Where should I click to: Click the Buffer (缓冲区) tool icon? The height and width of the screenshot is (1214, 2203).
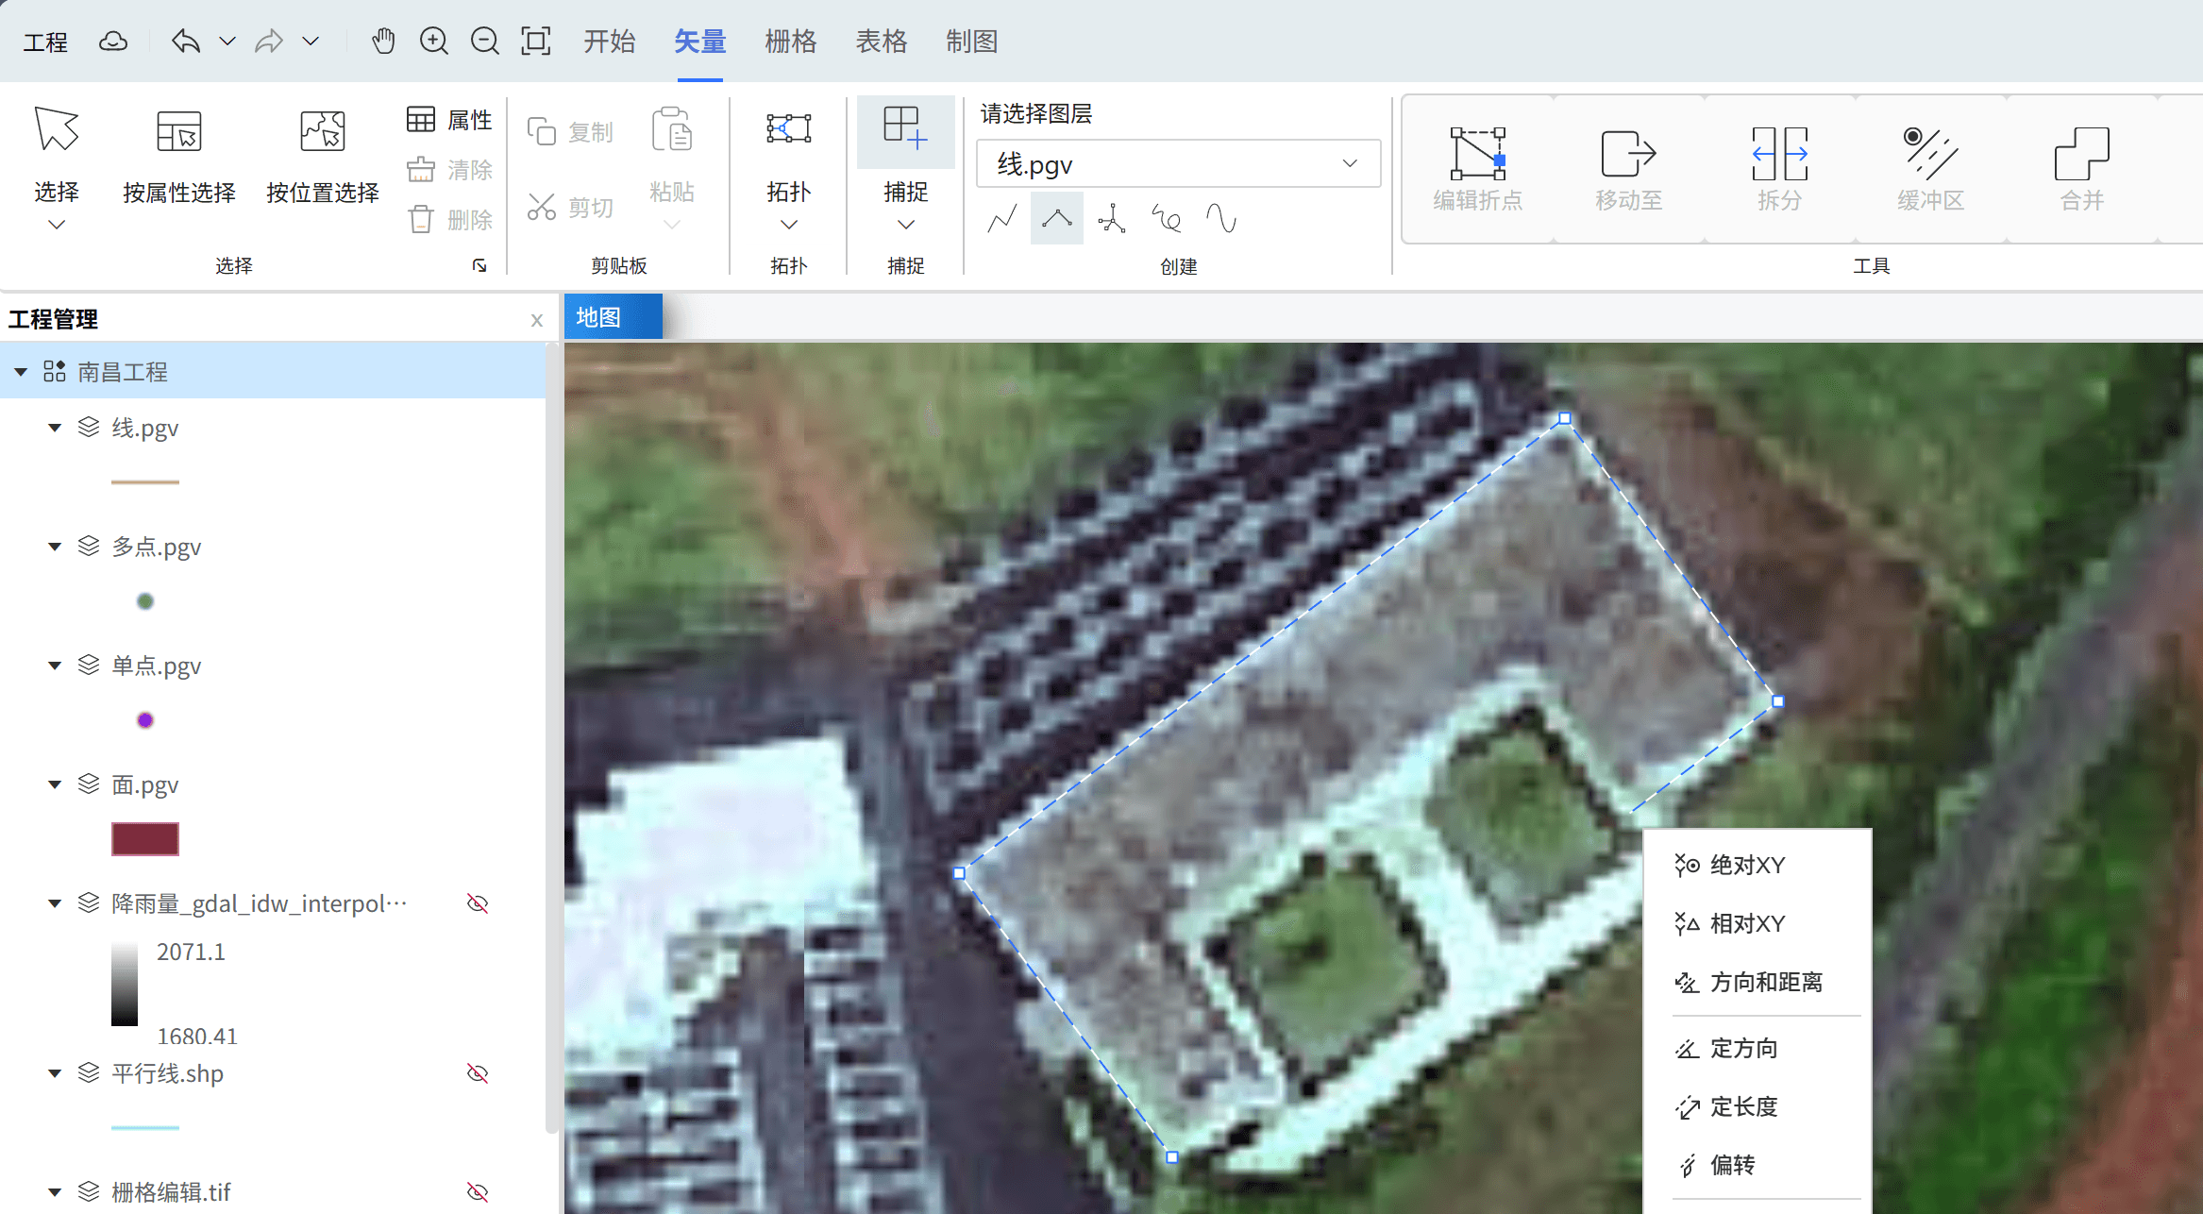(1930, 154)
